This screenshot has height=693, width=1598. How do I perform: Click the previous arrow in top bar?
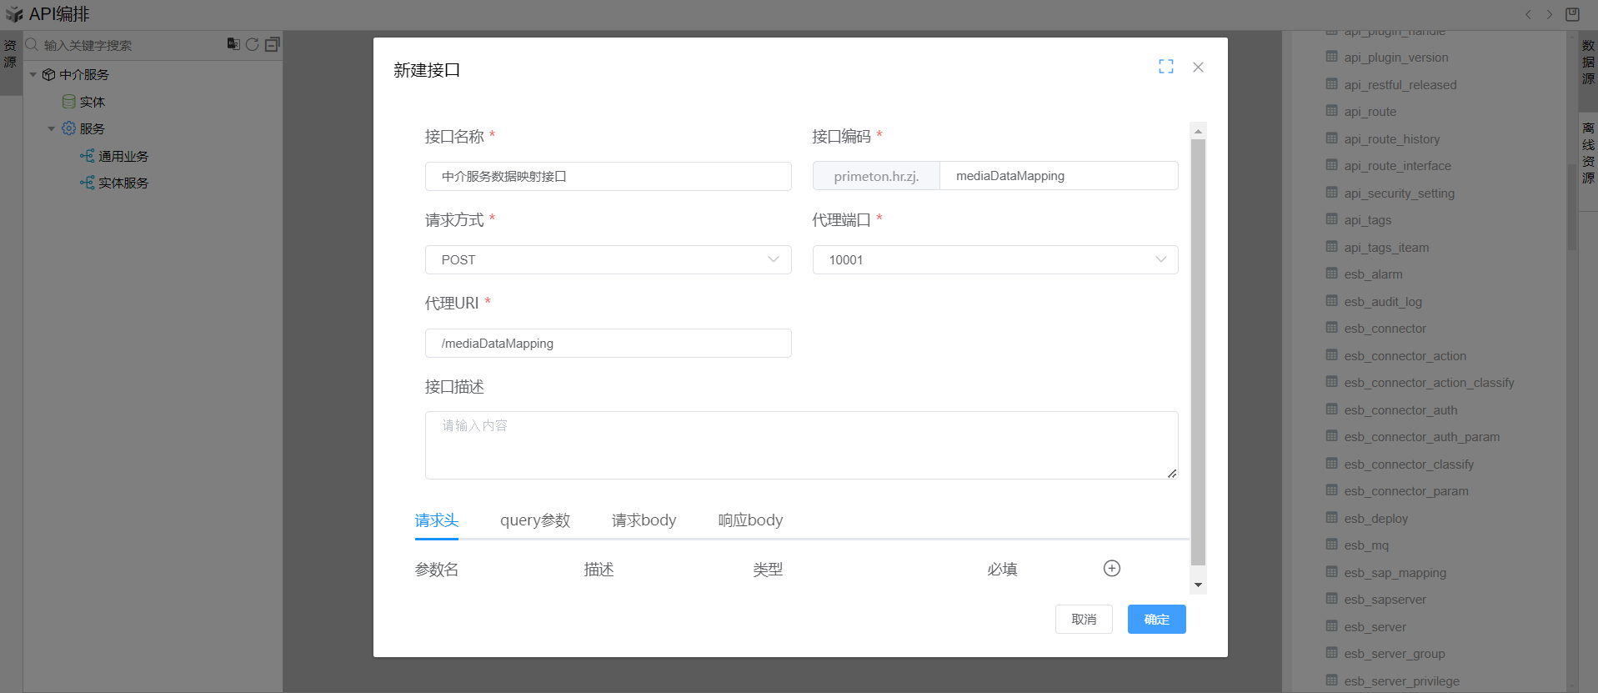(x=1528, y=14)
